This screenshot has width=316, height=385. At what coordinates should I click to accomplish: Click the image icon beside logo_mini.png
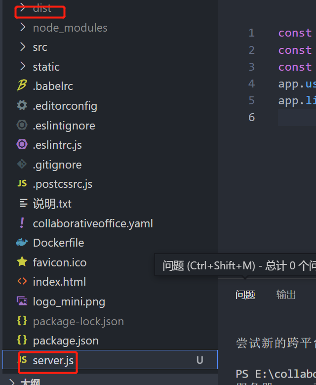coord(22,301)
